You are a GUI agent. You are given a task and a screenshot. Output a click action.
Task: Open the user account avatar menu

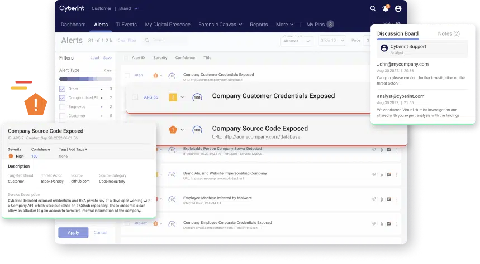(x=398, y=8)
